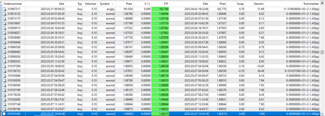Select order number 310176236

14,95
